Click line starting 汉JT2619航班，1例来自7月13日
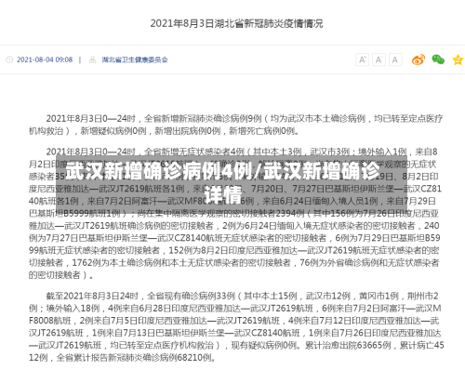This screenshot has width=465, height=370. tap(235, 333)
